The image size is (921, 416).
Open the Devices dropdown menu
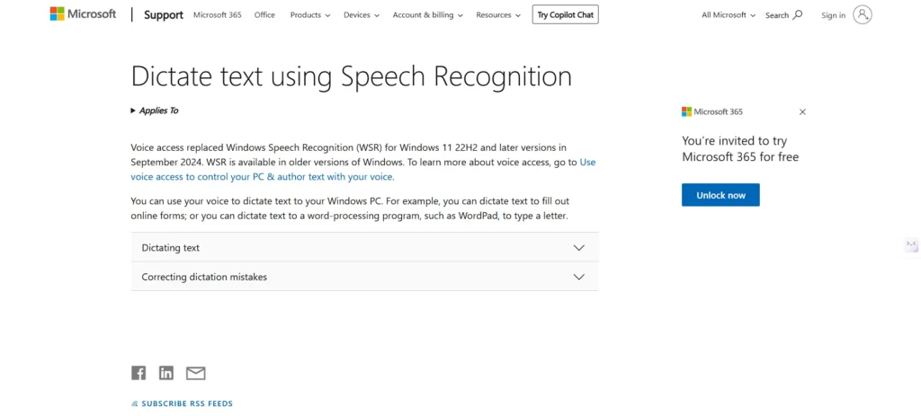362,15
